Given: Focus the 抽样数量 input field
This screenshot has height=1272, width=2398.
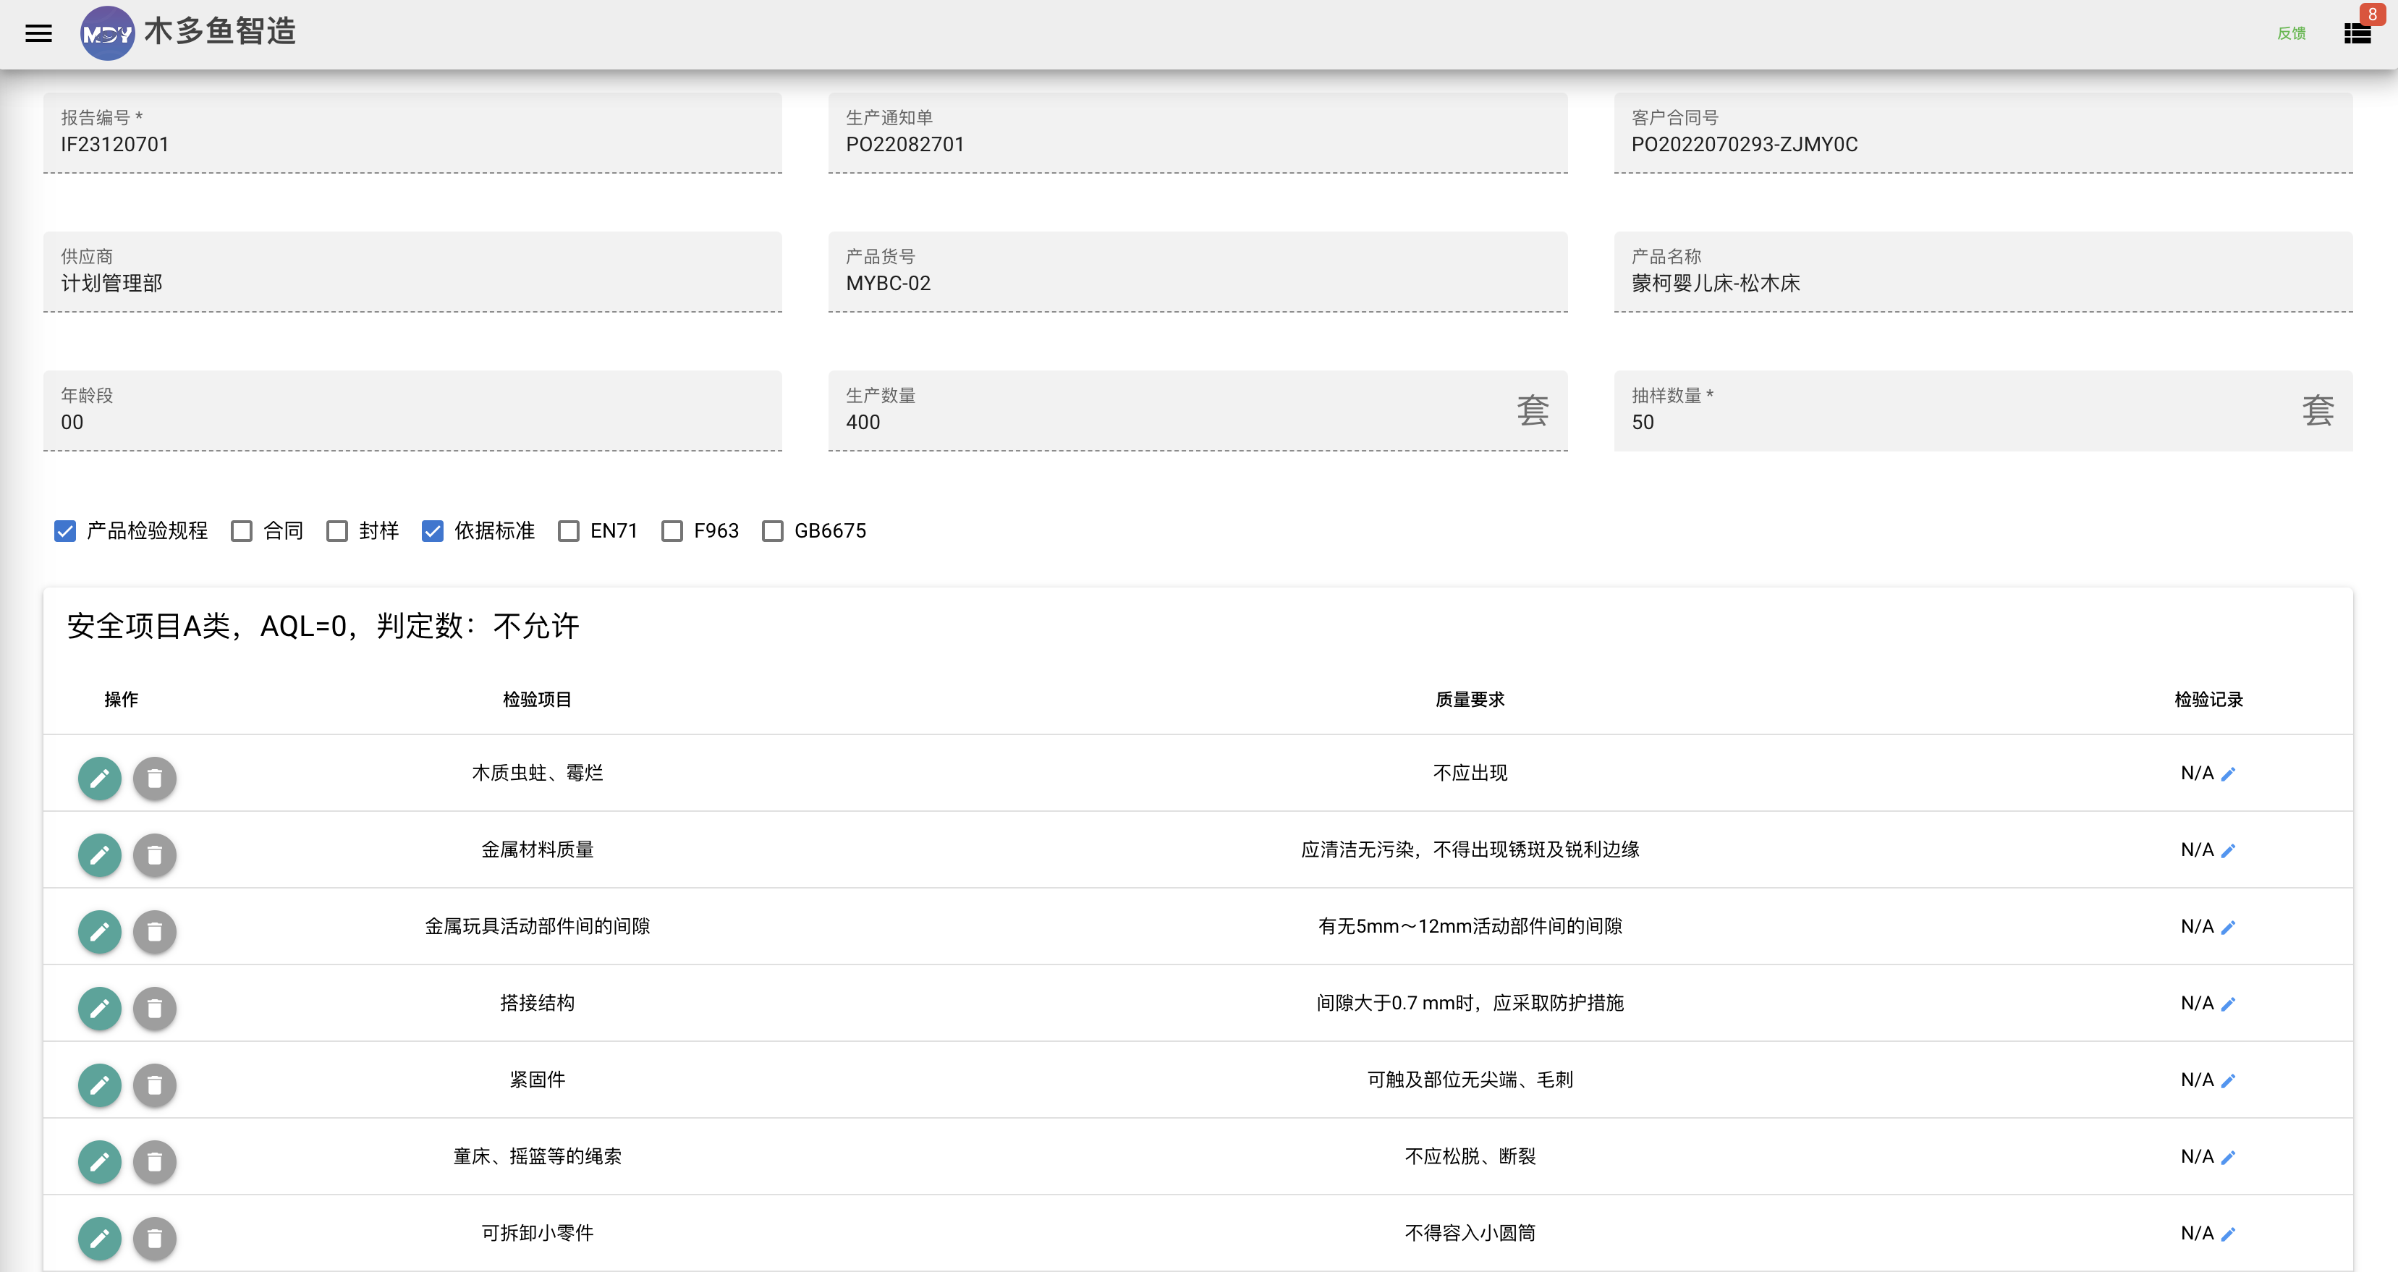Looking at the screenshot, I should click(1983, 410).
